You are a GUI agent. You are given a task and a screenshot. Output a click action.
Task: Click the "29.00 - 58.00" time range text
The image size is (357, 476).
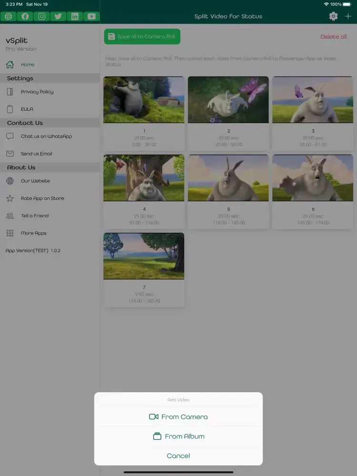pos(228,145)
